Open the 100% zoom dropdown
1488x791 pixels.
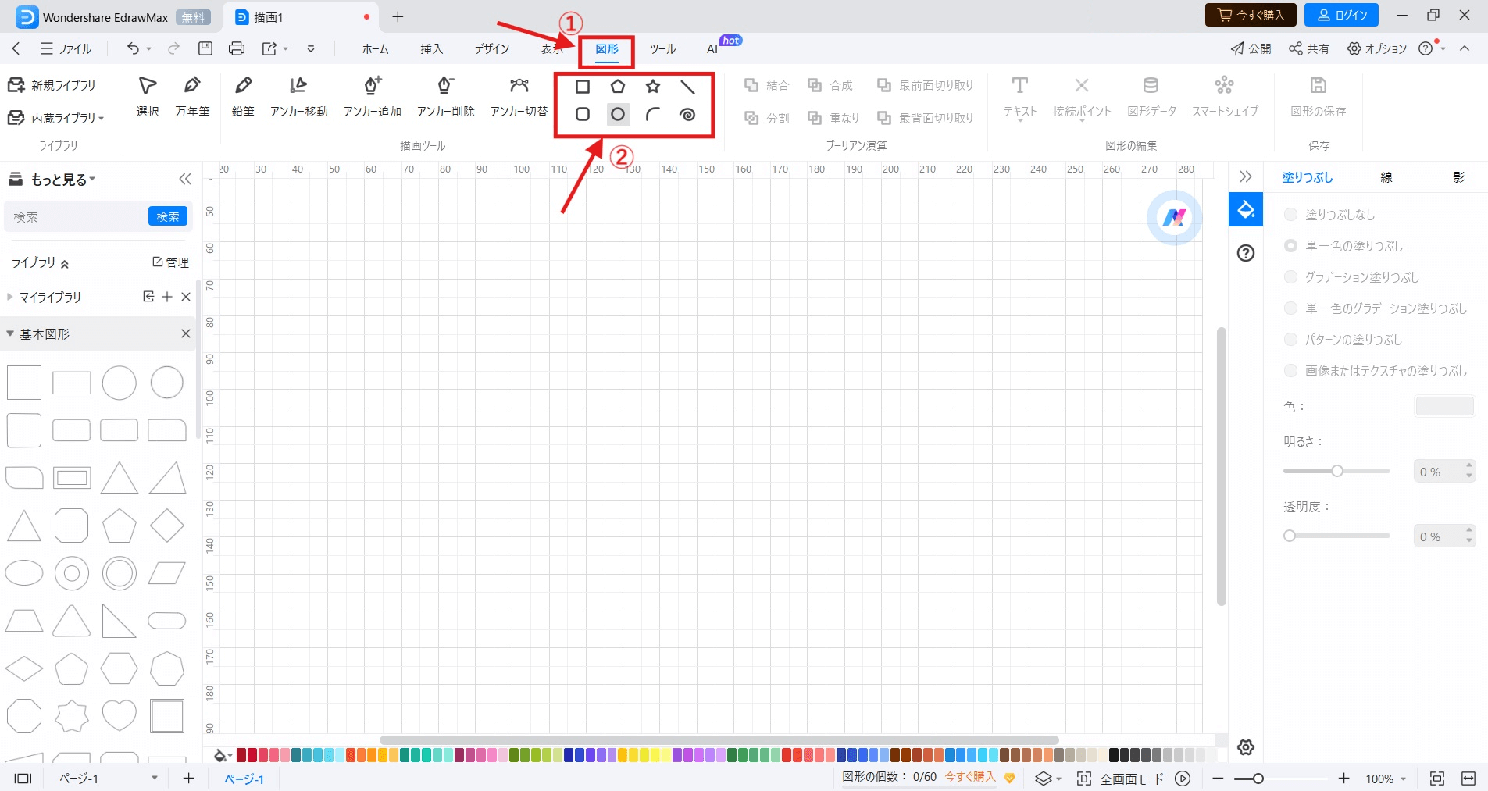coord(1404,779)
